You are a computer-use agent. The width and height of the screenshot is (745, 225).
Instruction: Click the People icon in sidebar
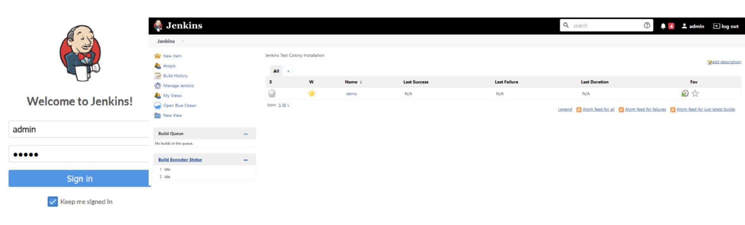pos(157,66)
